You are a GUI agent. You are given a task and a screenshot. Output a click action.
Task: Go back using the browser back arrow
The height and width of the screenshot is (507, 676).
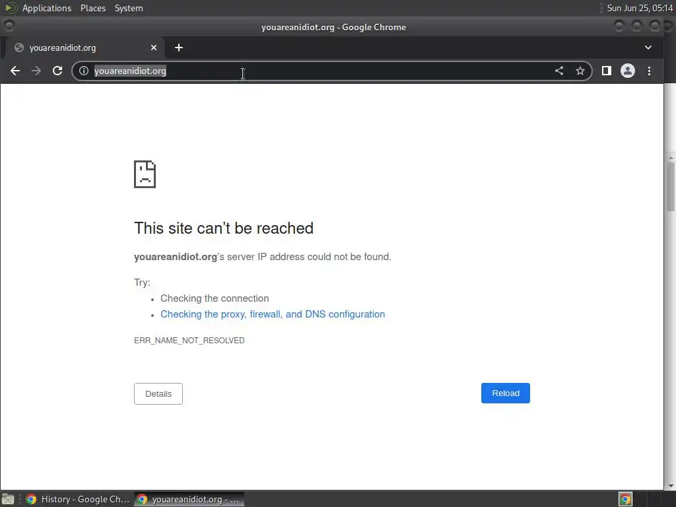pos(15,71)
